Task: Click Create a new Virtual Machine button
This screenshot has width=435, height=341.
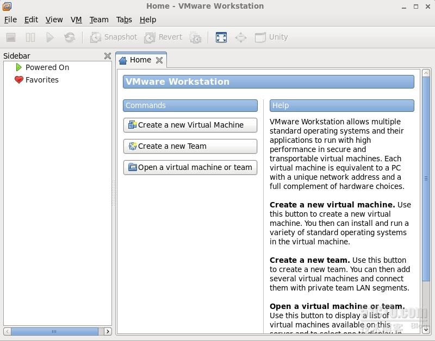Action: point(190,125)
